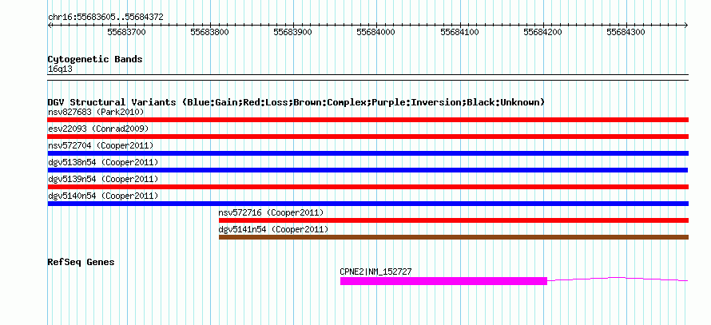Image resolution: width=711 pixels, height=325 pixels.
Task: Click the dgv5140n54 (Cooper2011) label
Action: pos(103,196)
